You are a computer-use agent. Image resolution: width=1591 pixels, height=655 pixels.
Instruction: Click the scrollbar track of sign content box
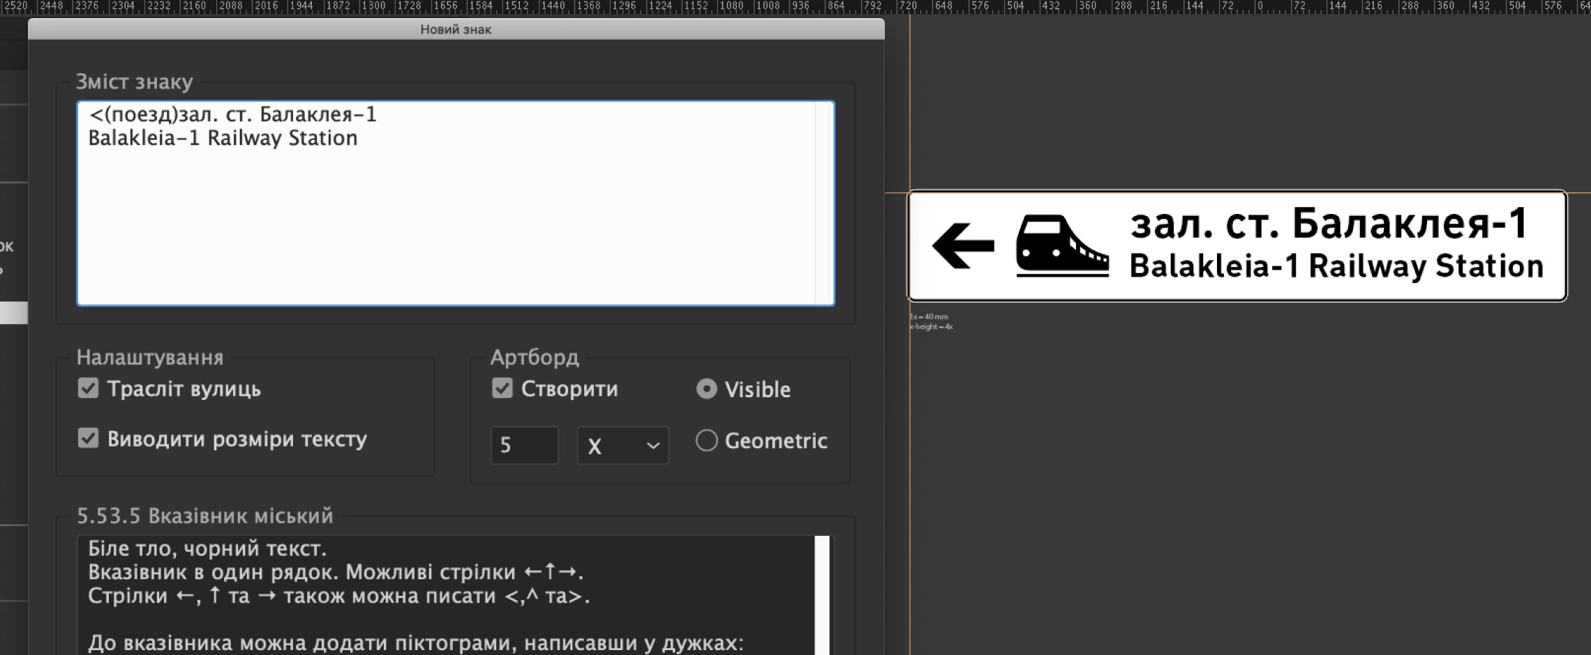[824, 203]
